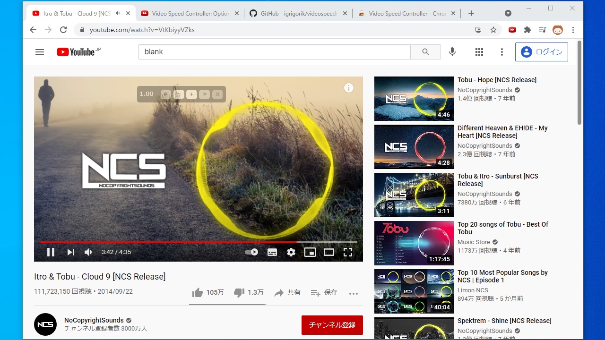
Task: Open media controls music queue icon
Action: [543, 30]
